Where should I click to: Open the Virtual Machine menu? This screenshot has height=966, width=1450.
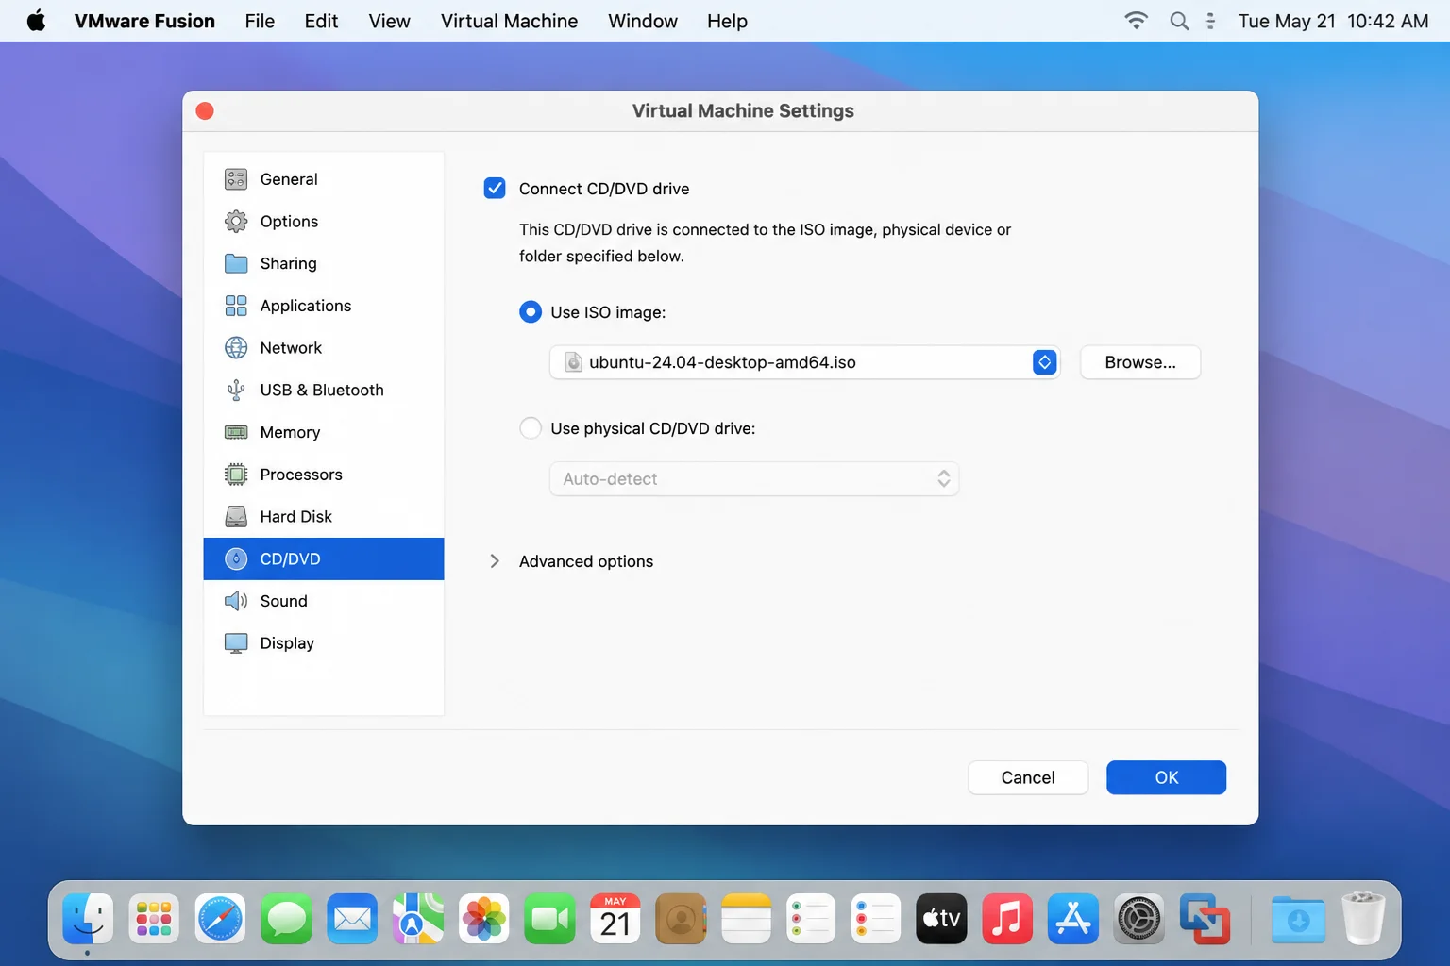pyautogui.click(x=509, y=21)
